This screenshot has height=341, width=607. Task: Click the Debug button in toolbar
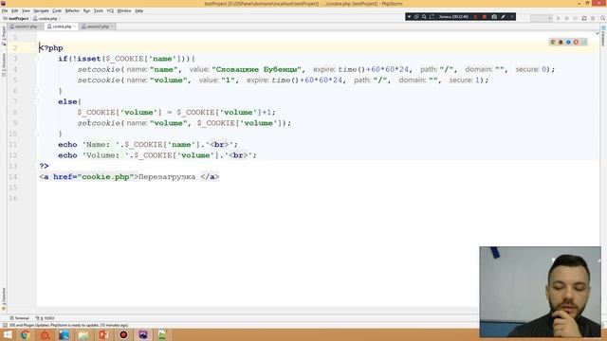pyautogui.click(x=567, y=18)
